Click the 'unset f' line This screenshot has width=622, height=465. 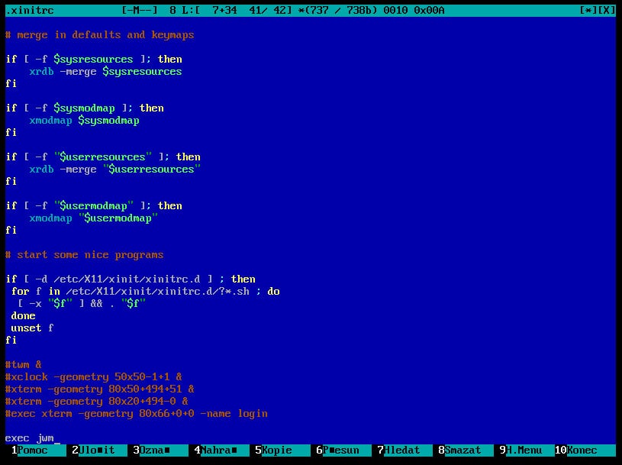(x=32, y=328)
